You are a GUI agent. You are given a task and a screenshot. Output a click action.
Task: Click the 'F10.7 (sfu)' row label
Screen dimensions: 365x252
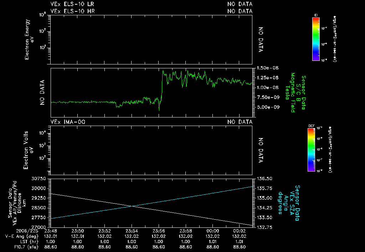[26, 247]
